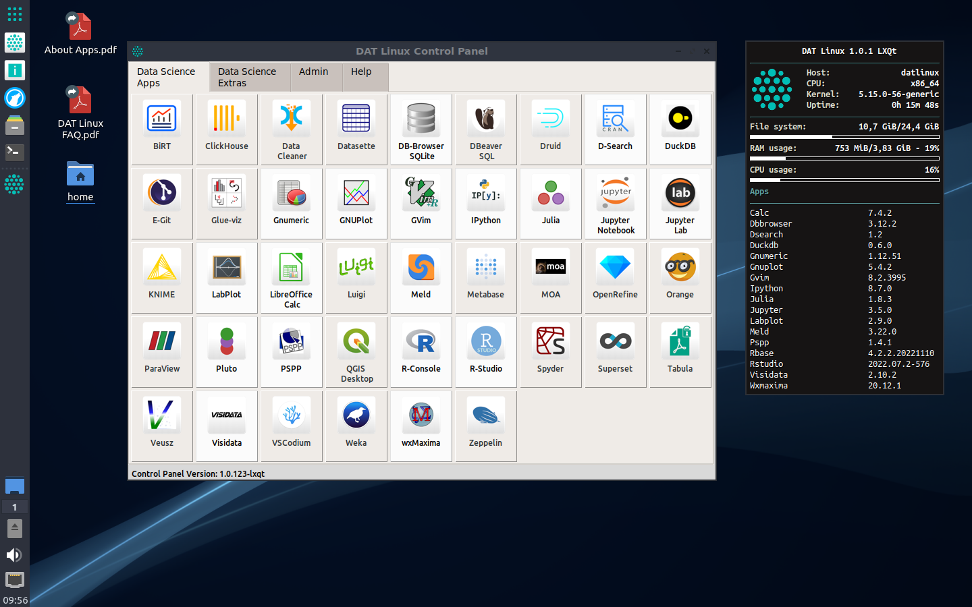Screen dimensions: 972x607
Task: Open DBeaver SQL
Action: pyautogui.click(x=486, y=129)
